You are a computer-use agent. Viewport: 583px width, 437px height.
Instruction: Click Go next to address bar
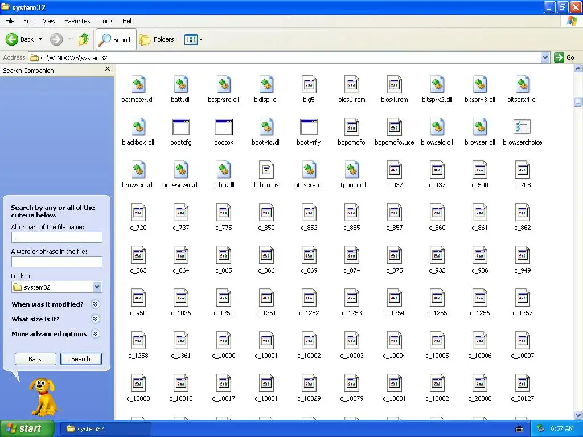pyautogui.click(x=564, y=57)
